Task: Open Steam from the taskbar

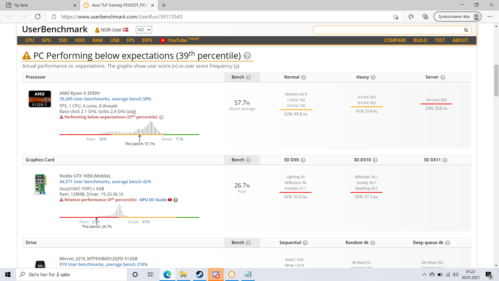Action: click(199, 274)
